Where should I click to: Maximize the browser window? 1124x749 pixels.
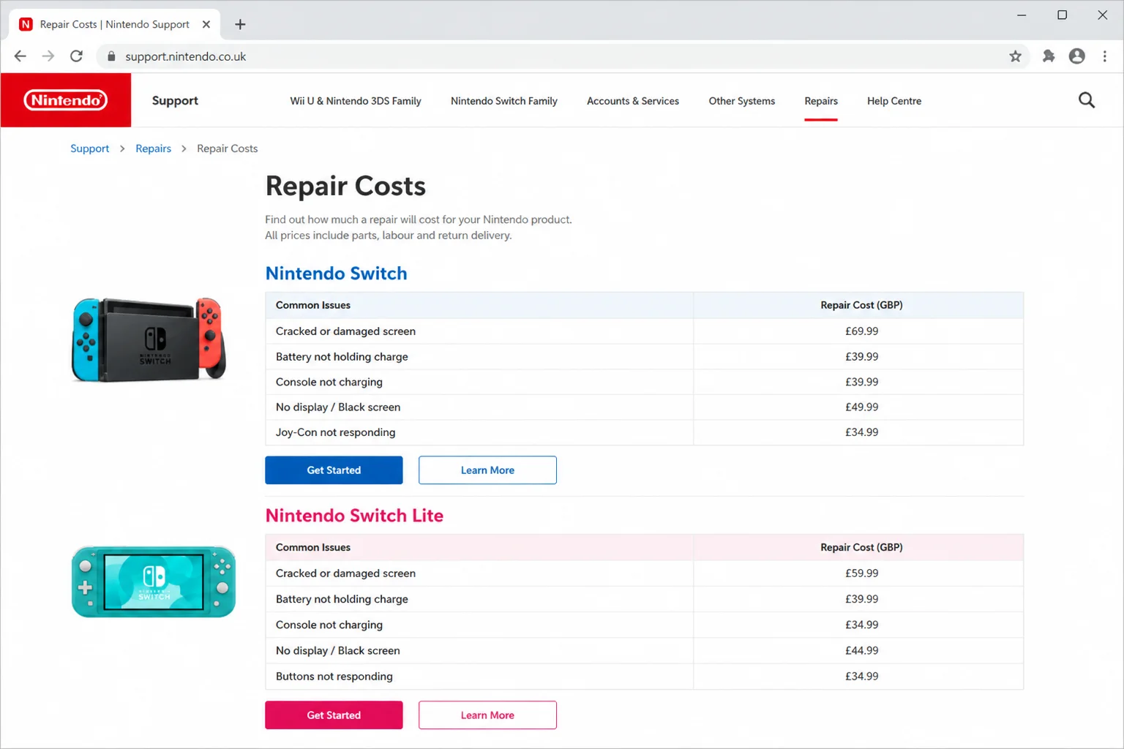coord(1062,15)
